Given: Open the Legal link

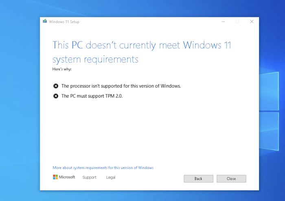Looking at the screenshot, I should [111, 177].
